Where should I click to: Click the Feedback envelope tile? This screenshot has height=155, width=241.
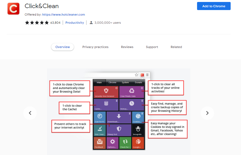point(99,143)
